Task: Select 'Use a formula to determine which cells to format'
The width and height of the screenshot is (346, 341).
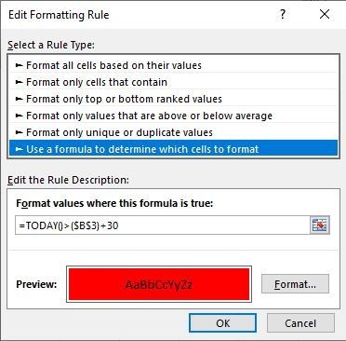Action: [x=173, y=148]
